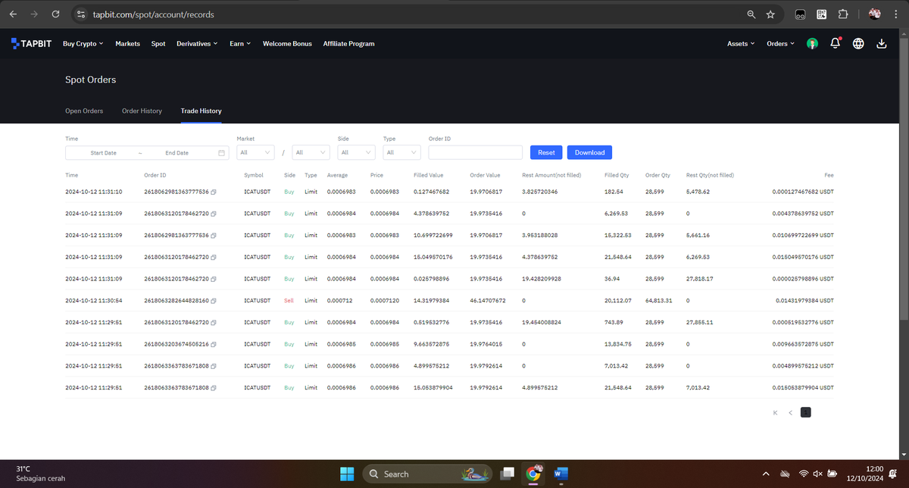
Task: Open the Spot navigation item
Action: click(158, 44)
